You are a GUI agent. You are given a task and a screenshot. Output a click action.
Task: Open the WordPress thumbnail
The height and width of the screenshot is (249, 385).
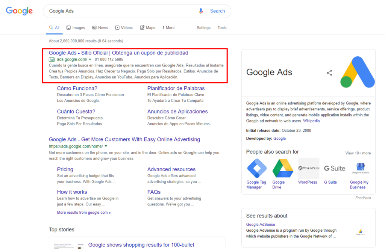(309, 168)
